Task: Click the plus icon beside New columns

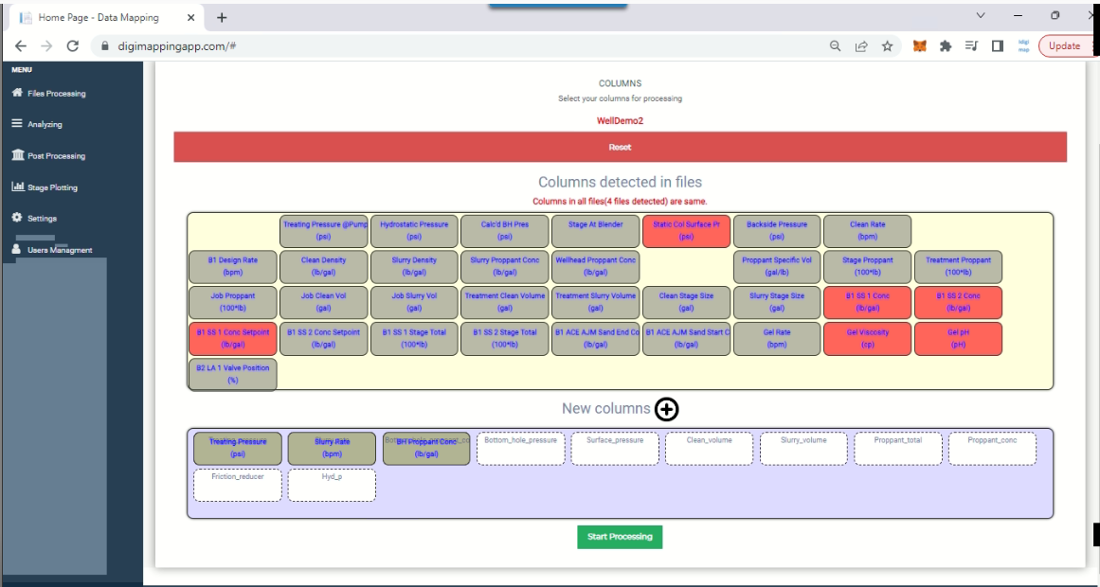Action: [666, 409]
